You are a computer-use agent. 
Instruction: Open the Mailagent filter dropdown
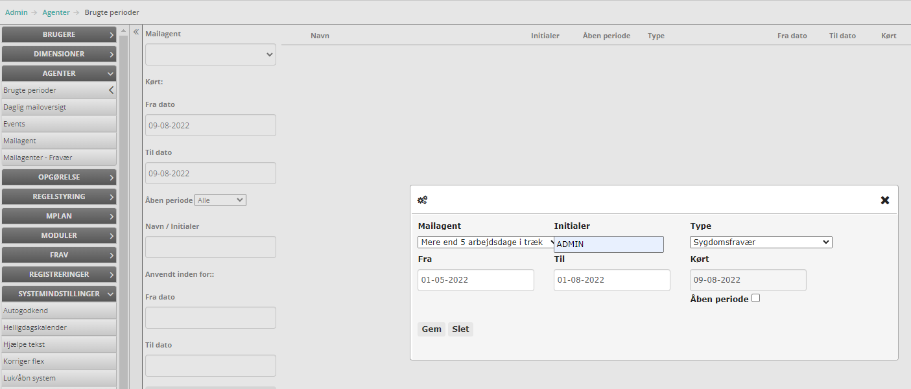pos(210,54)
